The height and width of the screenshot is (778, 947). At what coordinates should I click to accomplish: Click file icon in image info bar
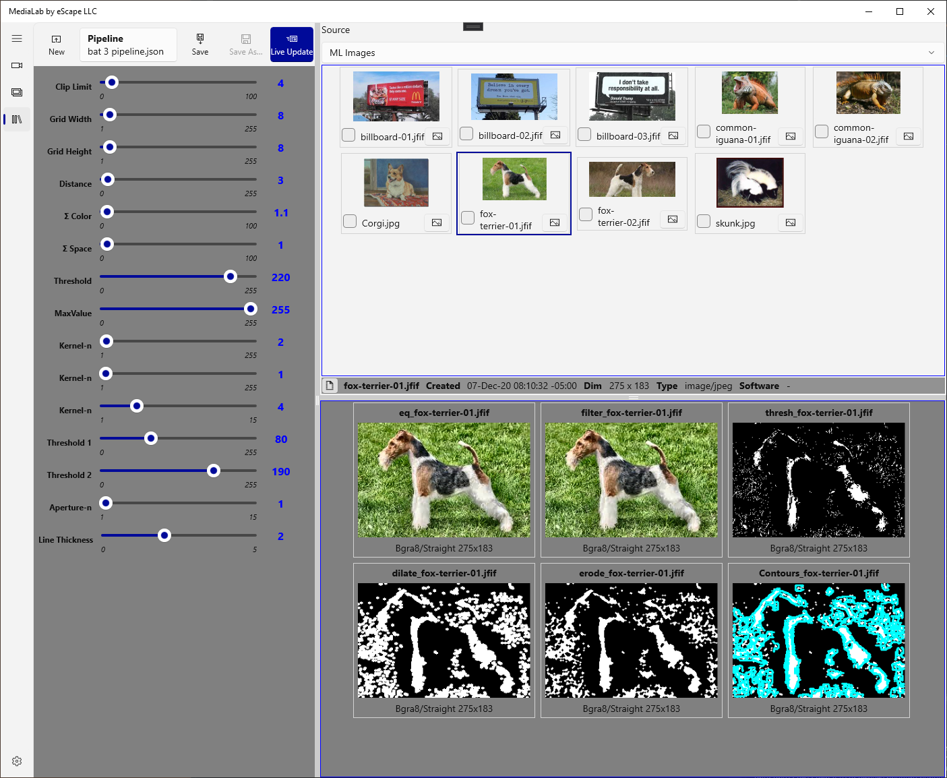pos(330,386)
